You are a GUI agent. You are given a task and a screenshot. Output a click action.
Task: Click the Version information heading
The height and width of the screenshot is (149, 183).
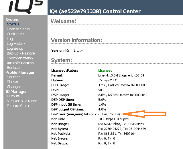76,40
